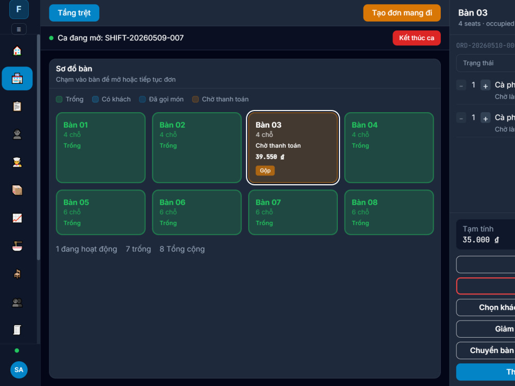Click the blank outlined button under Tạm tính
The width and height of the screenshot is (515, 386).
[x=486, y=265]
